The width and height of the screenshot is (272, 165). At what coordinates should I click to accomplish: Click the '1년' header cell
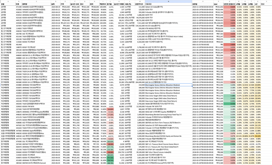point(258,4)
